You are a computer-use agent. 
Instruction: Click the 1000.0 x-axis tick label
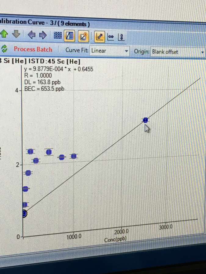coord(74,237)
